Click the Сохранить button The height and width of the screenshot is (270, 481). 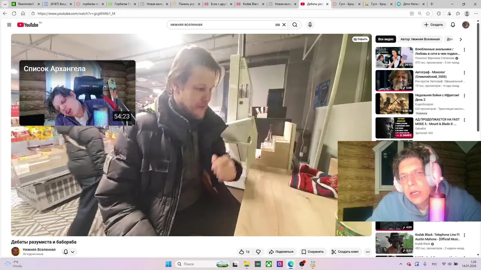[312, 252]
